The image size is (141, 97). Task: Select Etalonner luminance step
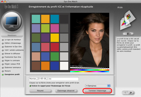click(x=13, y=68)
